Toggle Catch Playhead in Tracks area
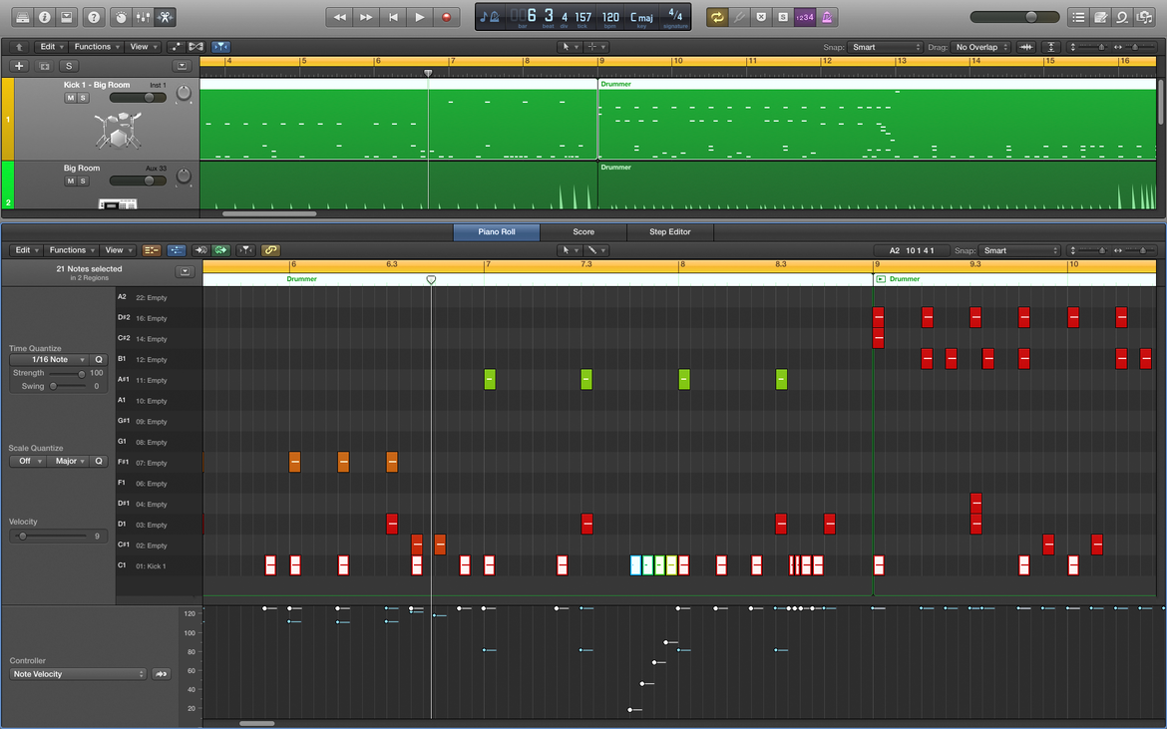Viewport: 1167px width, 729px height. (x=221, y=46)
